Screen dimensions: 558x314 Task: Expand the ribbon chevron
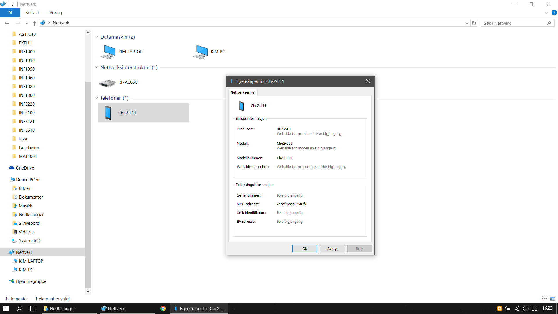[x=546, y=13]
